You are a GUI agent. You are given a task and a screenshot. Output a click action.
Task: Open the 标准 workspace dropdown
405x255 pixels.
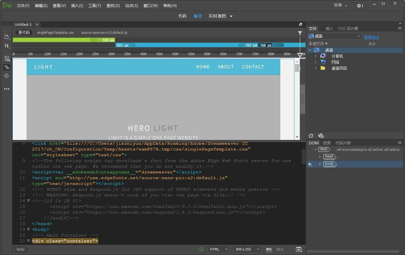[x=340, y=5]
